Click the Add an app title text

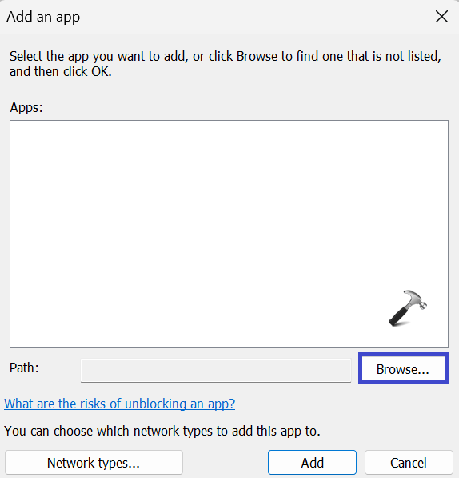43,17
